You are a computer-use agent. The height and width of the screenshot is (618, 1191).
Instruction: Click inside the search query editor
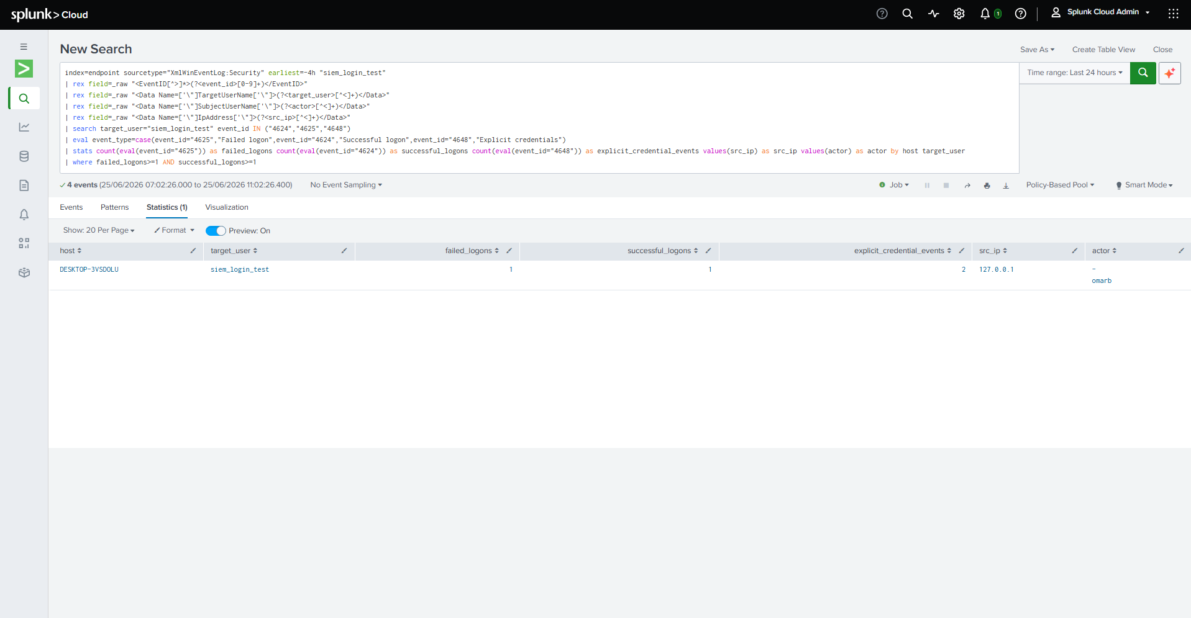(539, 117)
